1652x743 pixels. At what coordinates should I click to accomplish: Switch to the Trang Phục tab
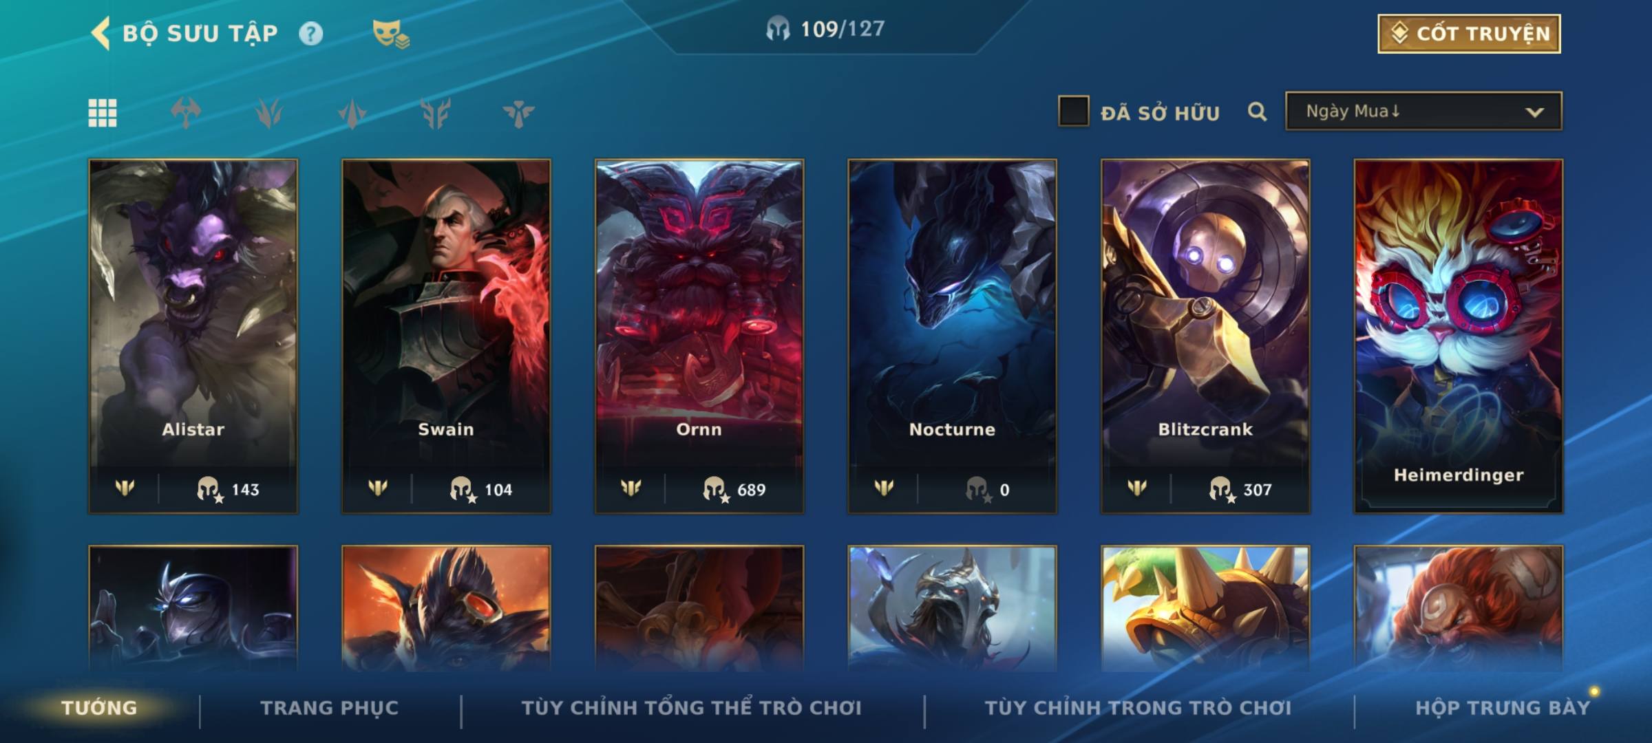[330, 708]
